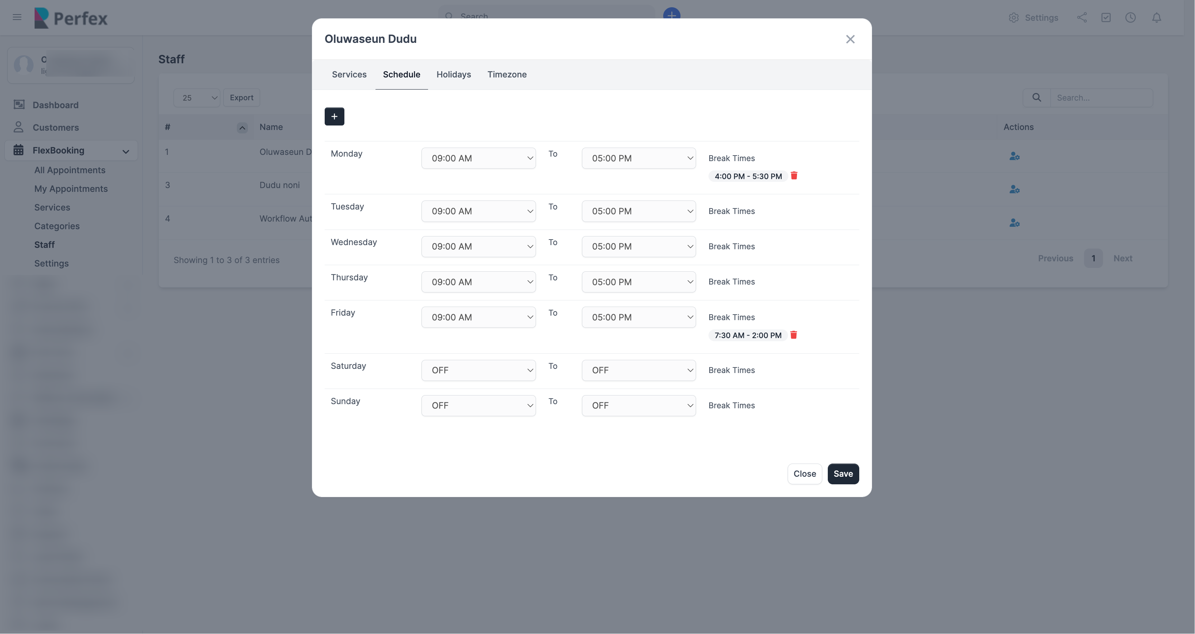Open Sunday end time OFF dropdown
The width and height of the screenshot is (1195, 634).
pyautogui.click(x=638, y=405)
